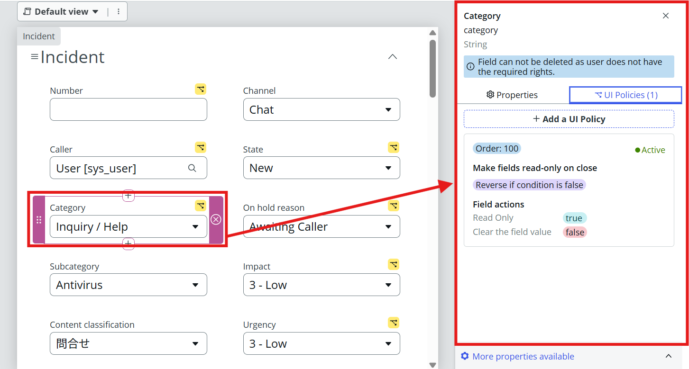Viewport: 689px width, 369px height.
Task: Click the Number input field
Action: [x=128, y=109]
